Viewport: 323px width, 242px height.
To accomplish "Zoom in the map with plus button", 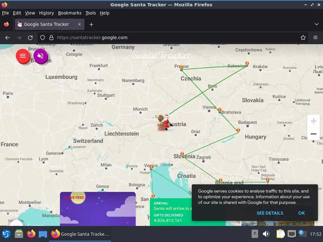I will [x=313, y=121].
